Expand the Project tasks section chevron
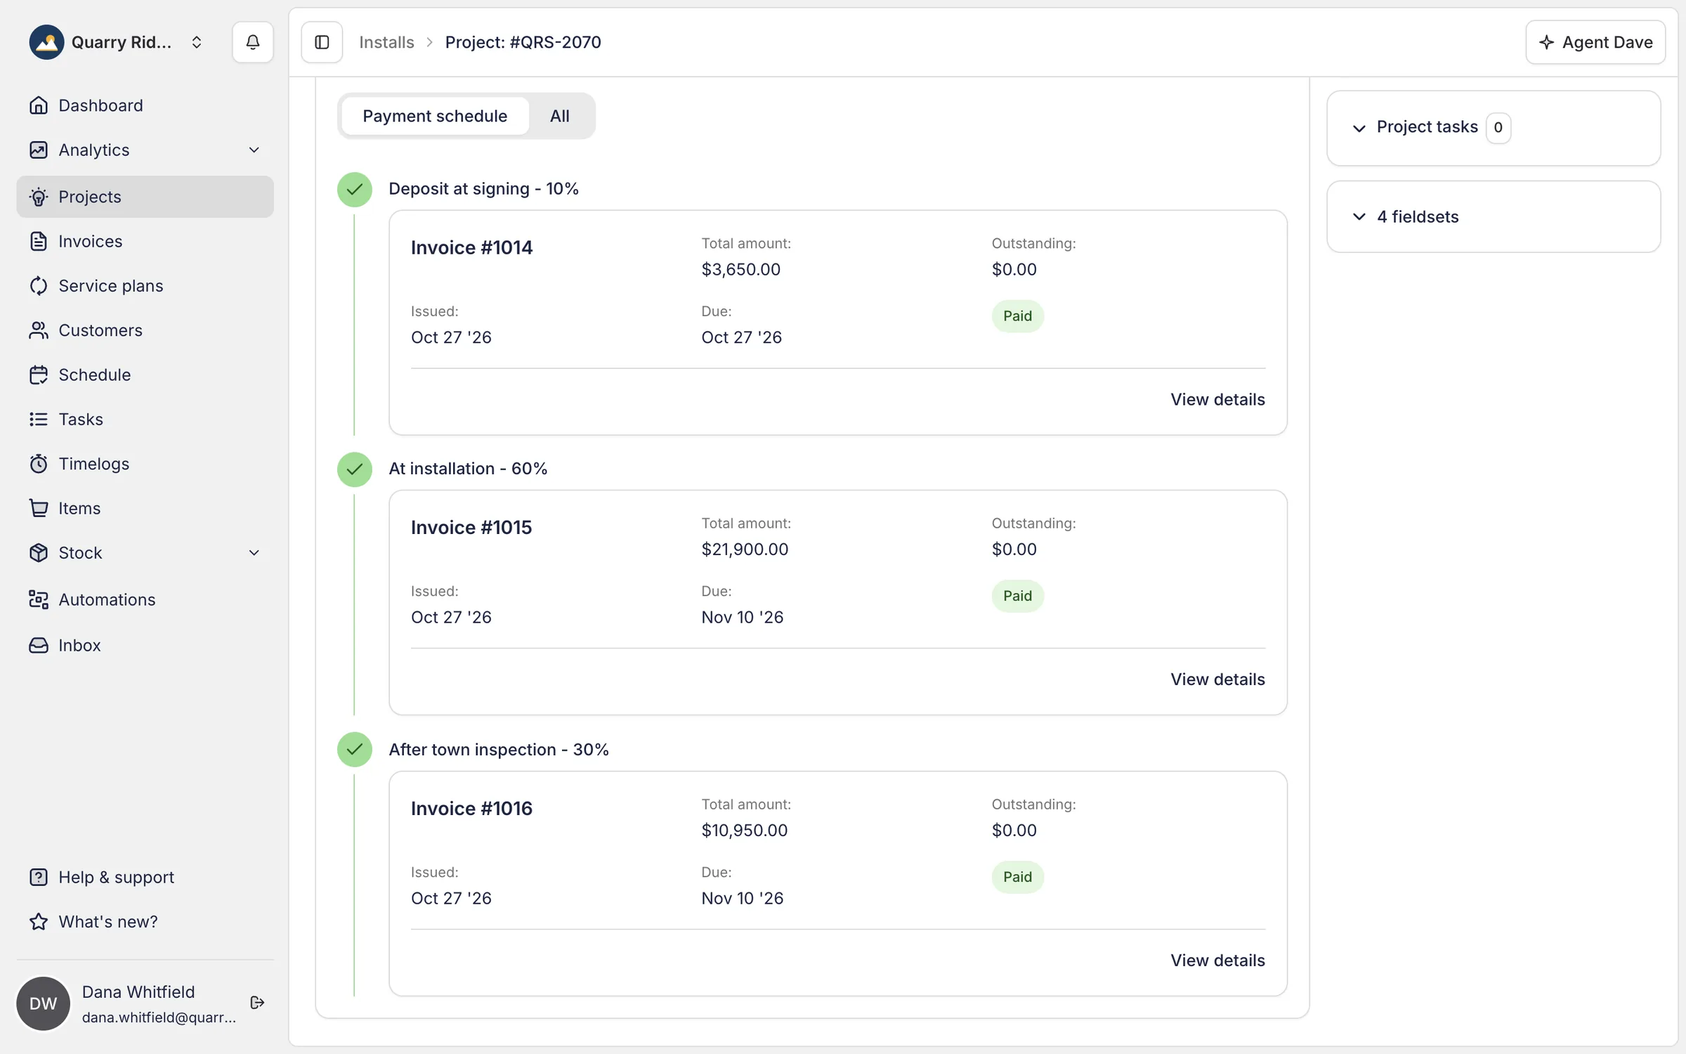The height and width of the screenshot is (1054, 1686). click(x=1359, y=128)
